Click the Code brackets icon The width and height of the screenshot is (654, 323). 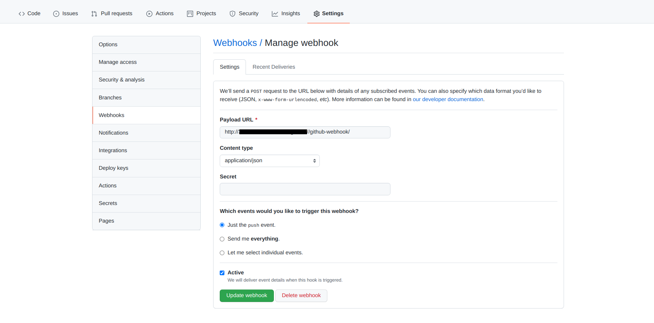(22, 14)
